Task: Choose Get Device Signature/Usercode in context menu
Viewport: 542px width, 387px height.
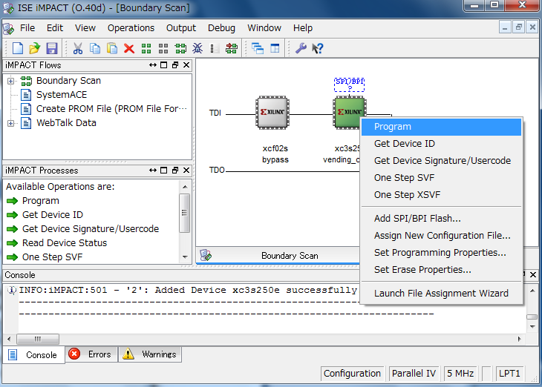Action: click(x=441, y=161)
